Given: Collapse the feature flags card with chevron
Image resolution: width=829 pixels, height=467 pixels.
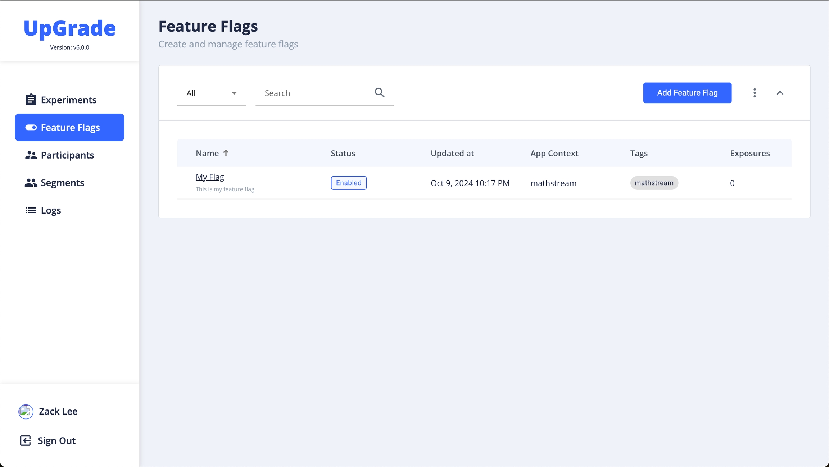Looking at the screenshot, I should (x=780, y=93).
